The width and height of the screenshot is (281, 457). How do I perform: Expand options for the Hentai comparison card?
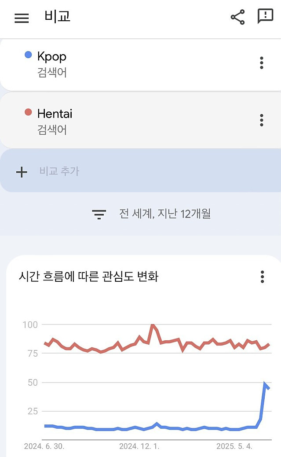tap(262, 120)
